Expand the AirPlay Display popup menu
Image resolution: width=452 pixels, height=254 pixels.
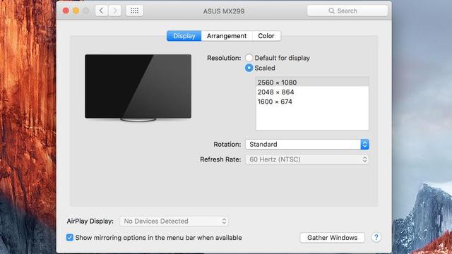(174, 221)
